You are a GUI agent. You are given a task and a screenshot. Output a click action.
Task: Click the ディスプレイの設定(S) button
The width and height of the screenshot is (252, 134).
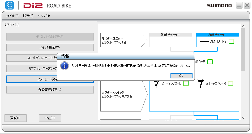pyautogui.click(x=50, y=37)
